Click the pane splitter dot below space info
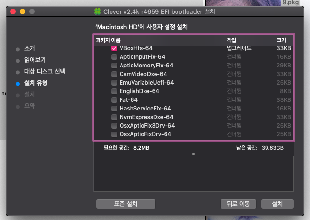The height and width of the screenshot is (220, 310). click(x=194, y=154)
